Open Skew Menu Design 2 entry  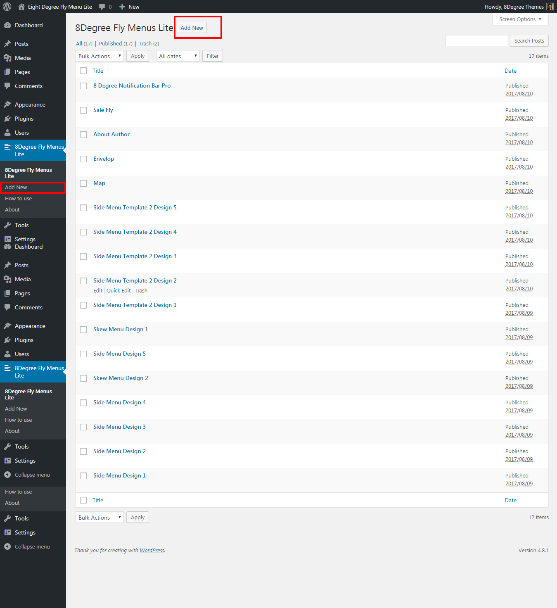coord(121,378)
